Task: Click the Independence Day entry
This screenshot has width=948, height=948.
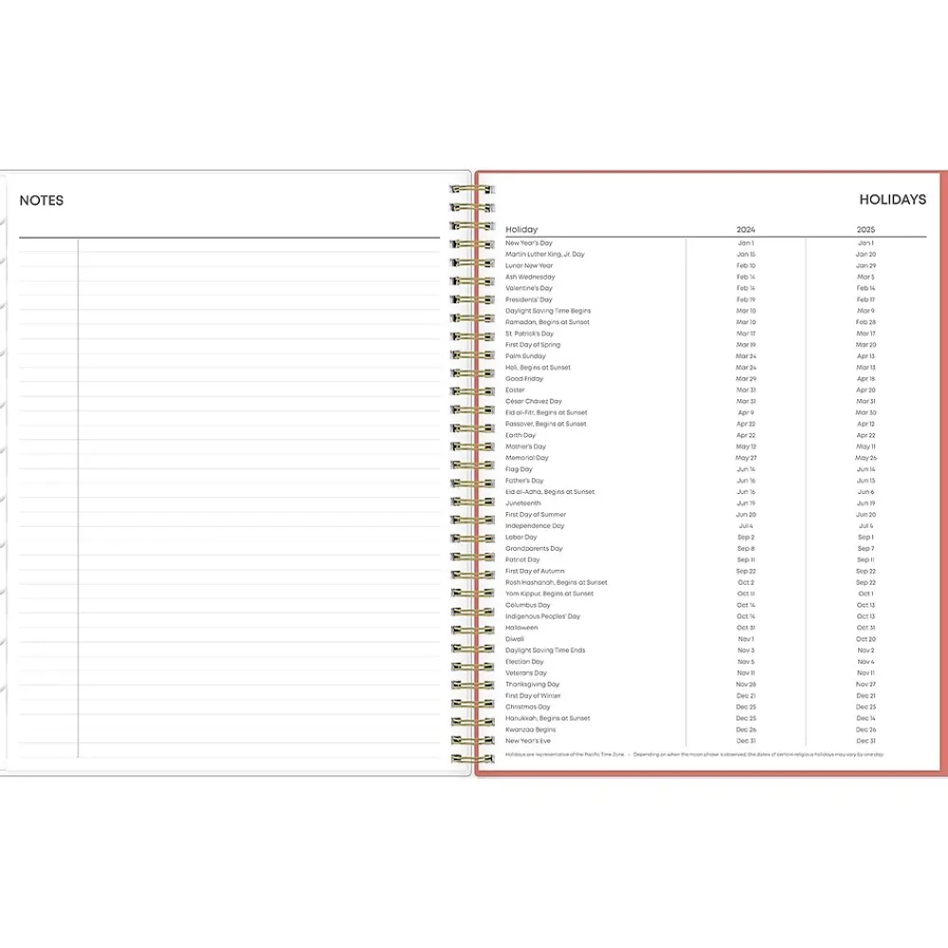Action: (535, 526)
